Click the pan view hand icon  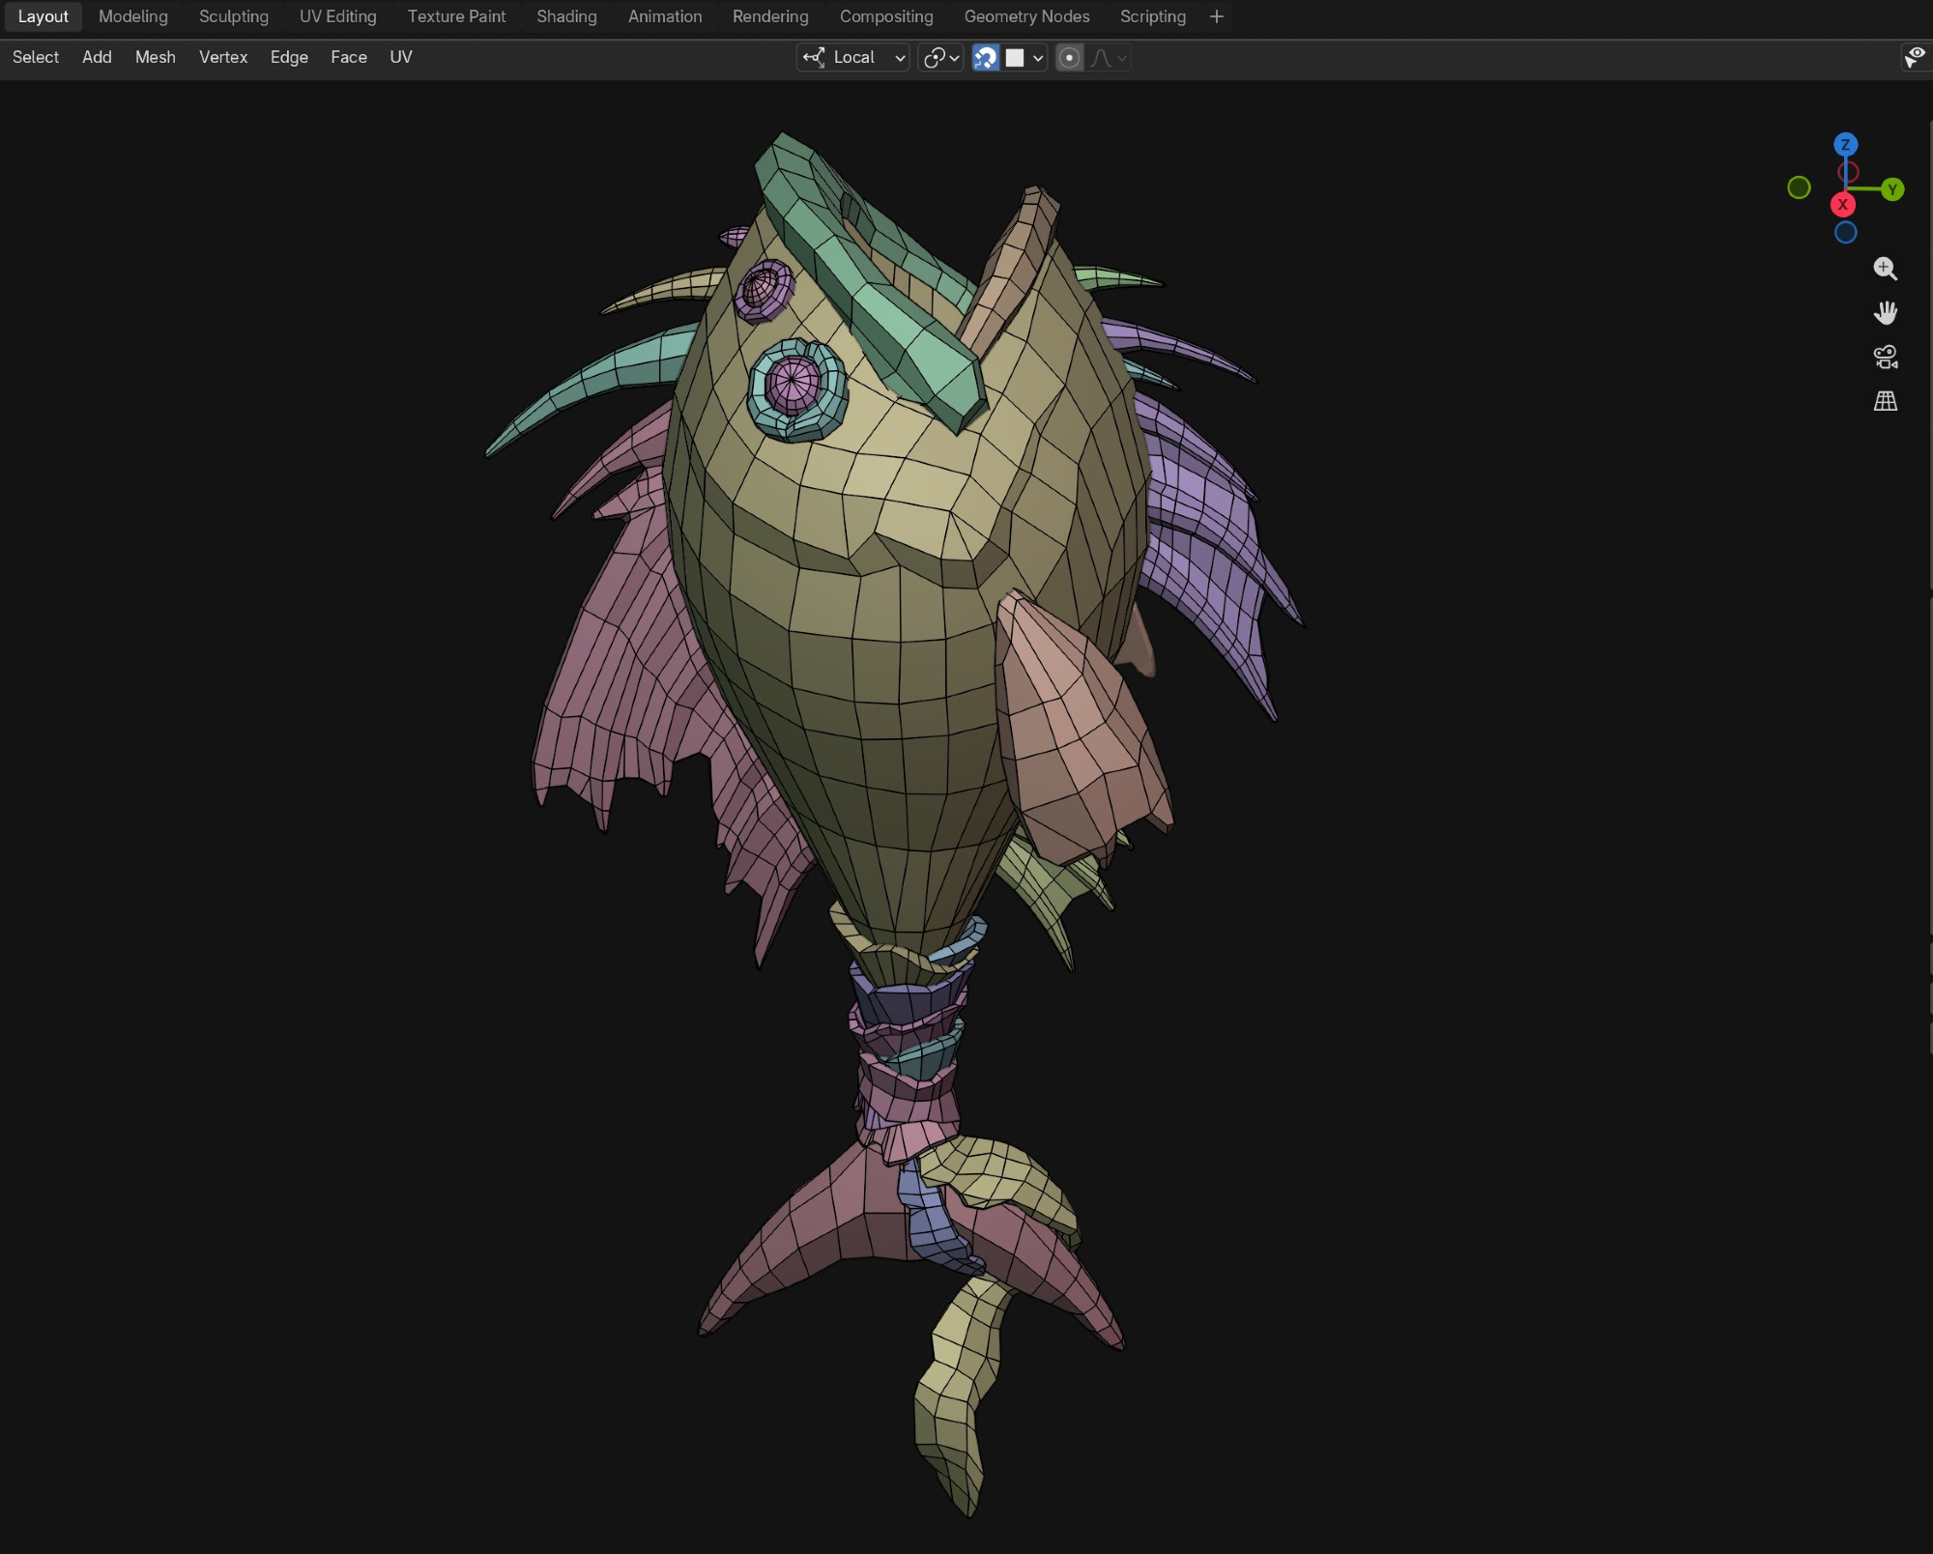[x=1885, y=313]
